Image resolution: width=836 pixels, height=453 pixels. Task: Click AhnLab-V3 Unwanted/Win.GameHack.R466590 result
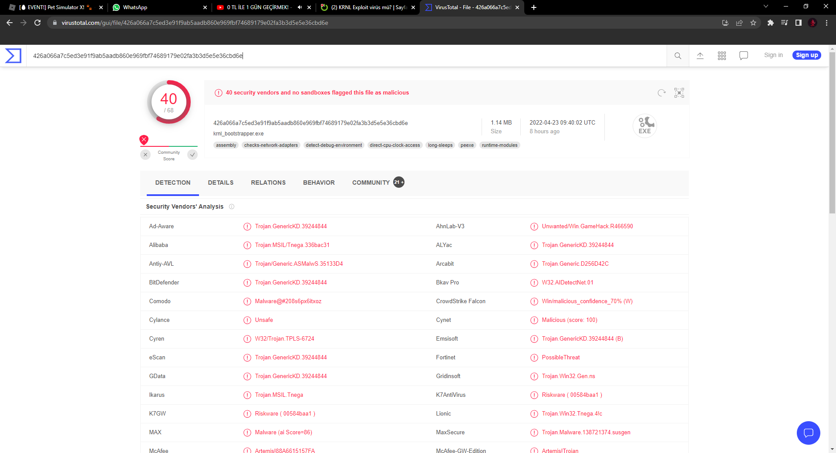[x=587, y=226]
